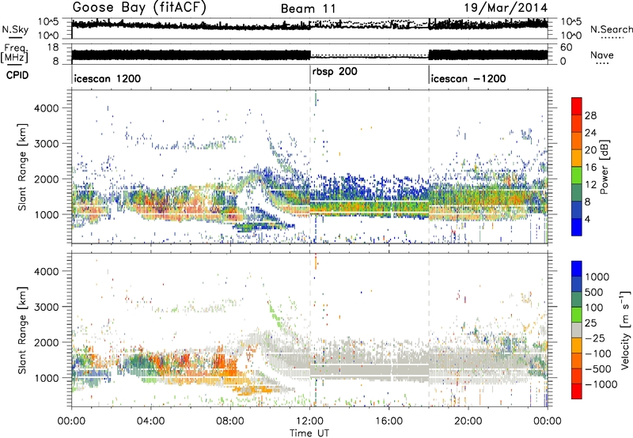Click the 'rbsp 200' CPID label
Image resolution: width=633 pixels, height=438 pixels.
click(x=335, y=72)
